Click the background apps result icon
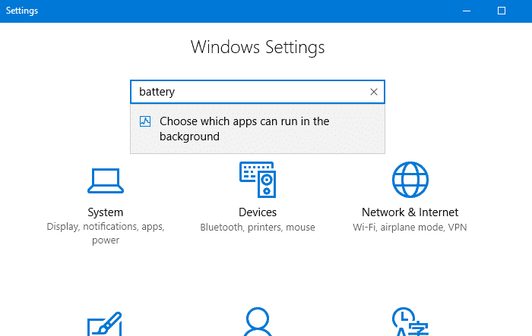The image size is (532, 336). [x=145, y=121]
